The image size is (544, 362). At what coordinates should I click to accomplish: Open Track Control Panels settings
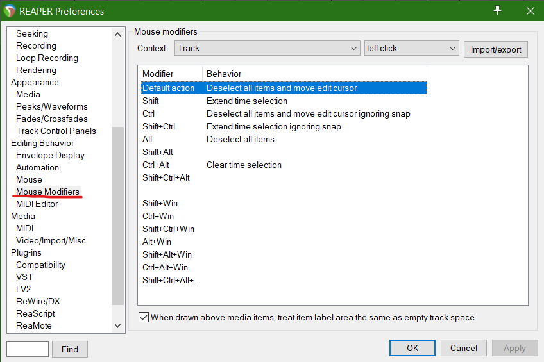point(56,131)
